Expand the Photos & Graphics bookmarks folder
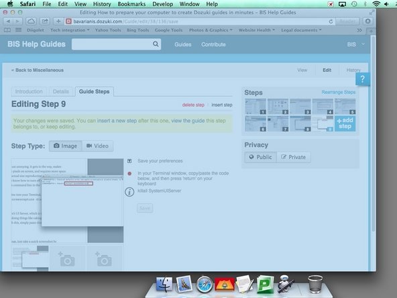The image size is (397, 298). pyautogui.click(x=211, y=30)
